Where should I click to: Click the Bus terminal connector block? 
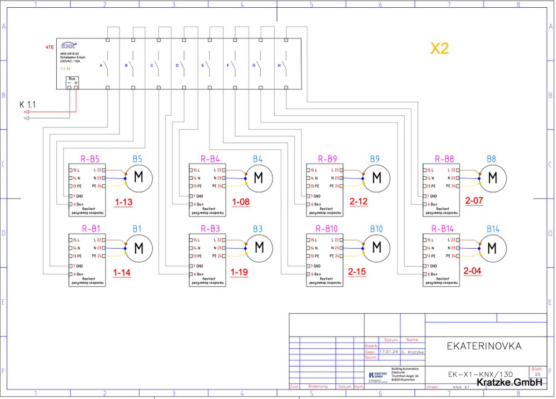tap(72, 83)
